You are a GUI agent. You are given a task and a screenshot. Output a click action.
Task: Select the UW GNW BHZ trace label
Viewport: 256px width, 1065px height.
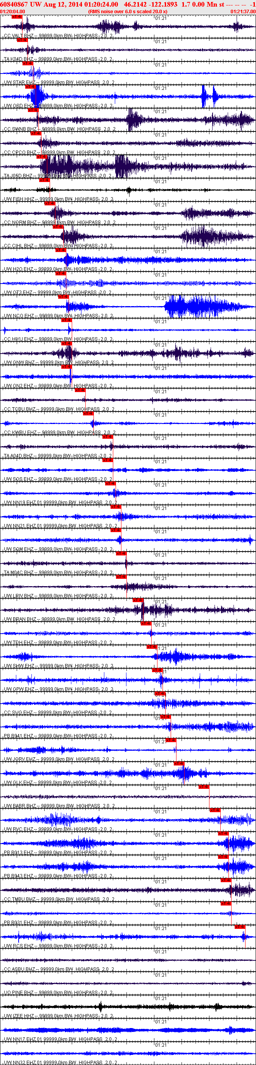point(59,363)
